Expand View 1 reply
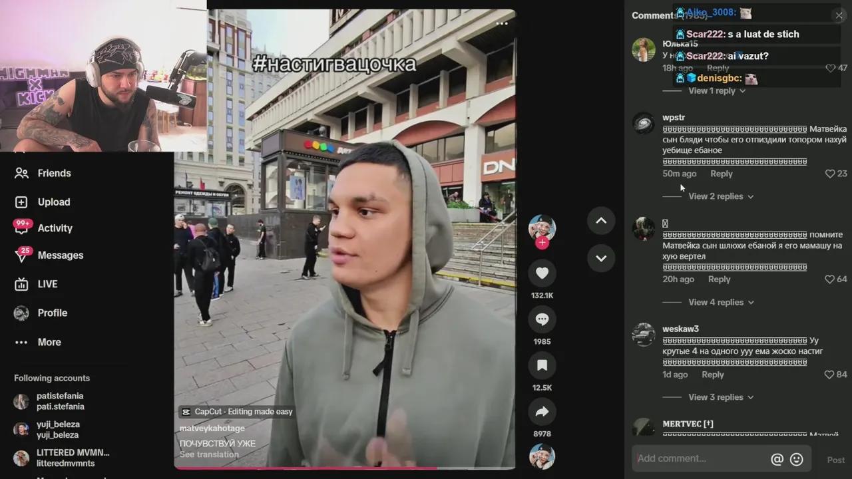The height and width of the screenshot is (479, 852). 716,90
